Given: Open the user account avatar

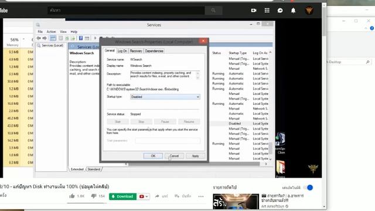Looking at the screenshot, I should (x=309, y=11).
